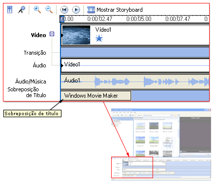This screenshot has height=184, width=214.
Task: Select the Vídeo1 clip ocean thumbnail
Action: [76, 35]
